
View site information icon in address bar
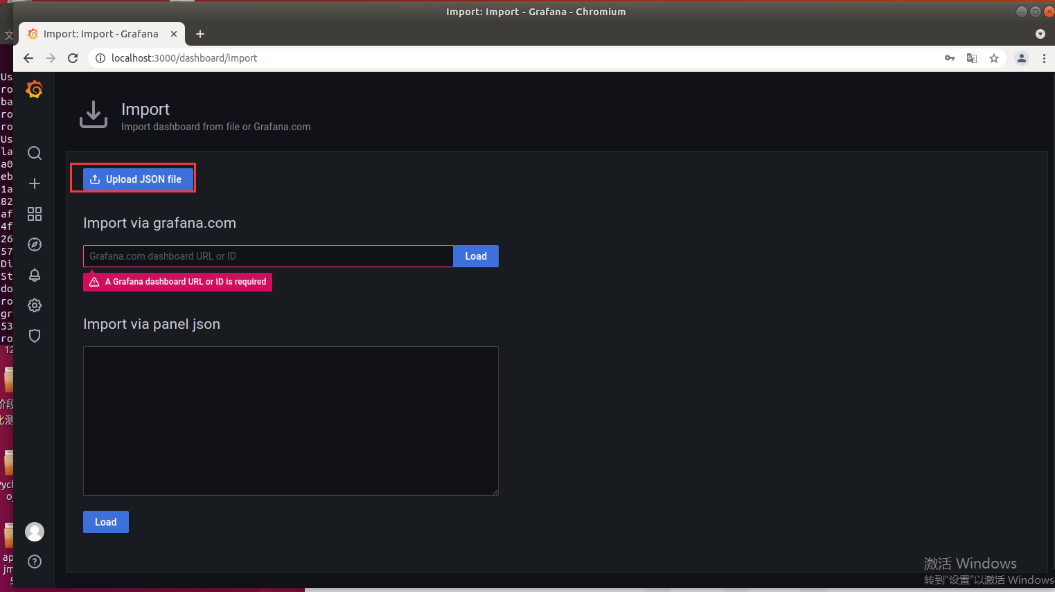pyautogui.click(x=100, y=58)
